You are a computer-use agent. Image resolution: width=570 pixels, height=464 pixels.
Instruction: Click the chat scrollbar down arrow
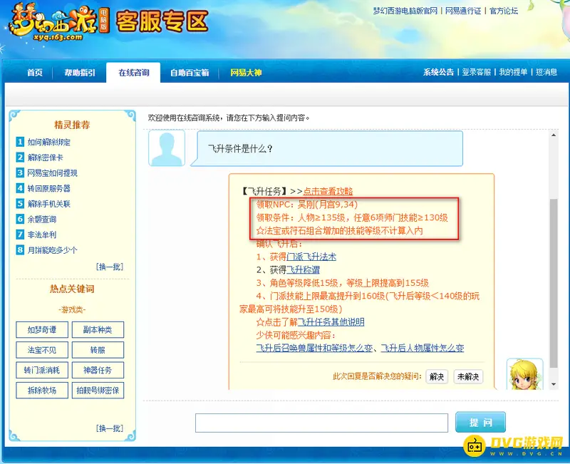554,384
